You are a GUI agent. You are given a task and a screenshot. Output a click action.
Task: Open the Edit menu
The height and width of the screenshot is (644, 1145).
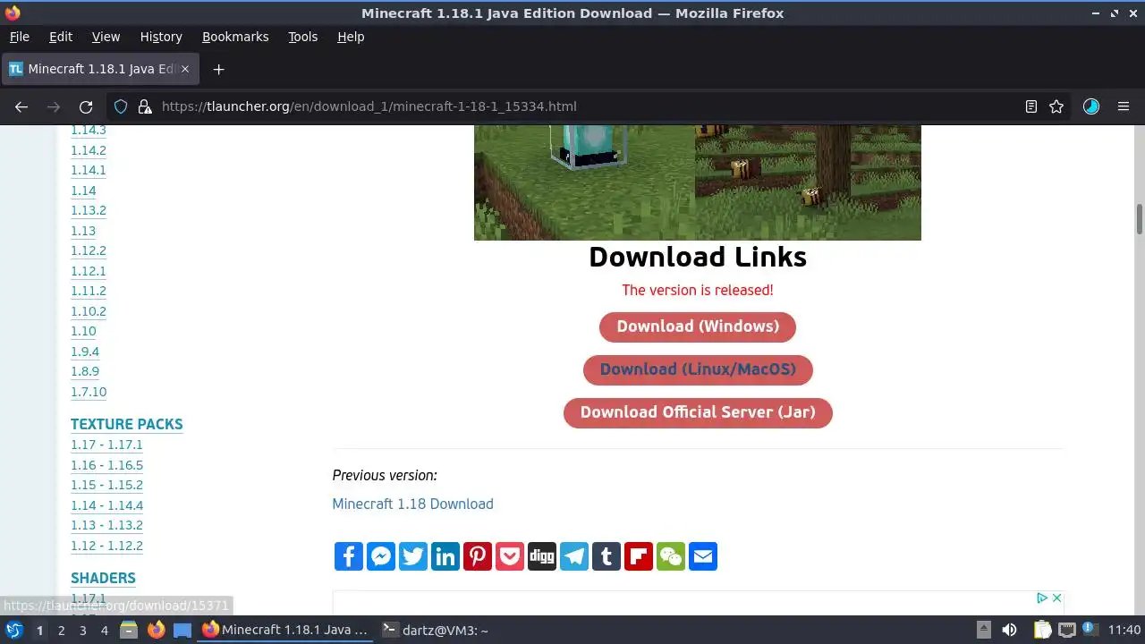(61, 37)
